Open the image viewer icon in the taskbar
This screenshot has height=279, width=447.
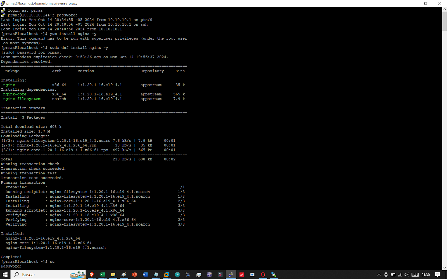(x=199, y=275)
